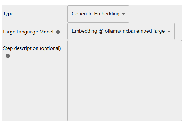Click inside the Step description text area
The image size is (189, 125).
[x=124, y=80]
